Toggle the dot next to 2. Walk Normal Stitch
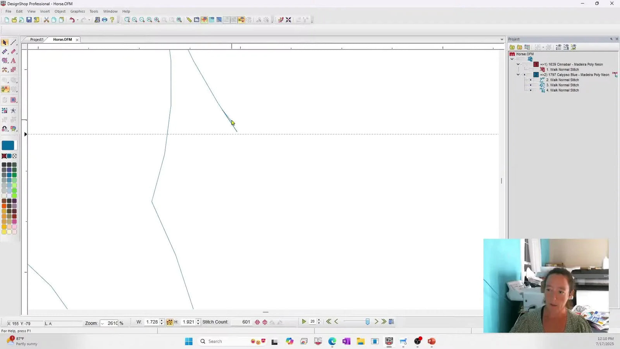This screenshot has height=349, width=620. [x=530, y=79]
